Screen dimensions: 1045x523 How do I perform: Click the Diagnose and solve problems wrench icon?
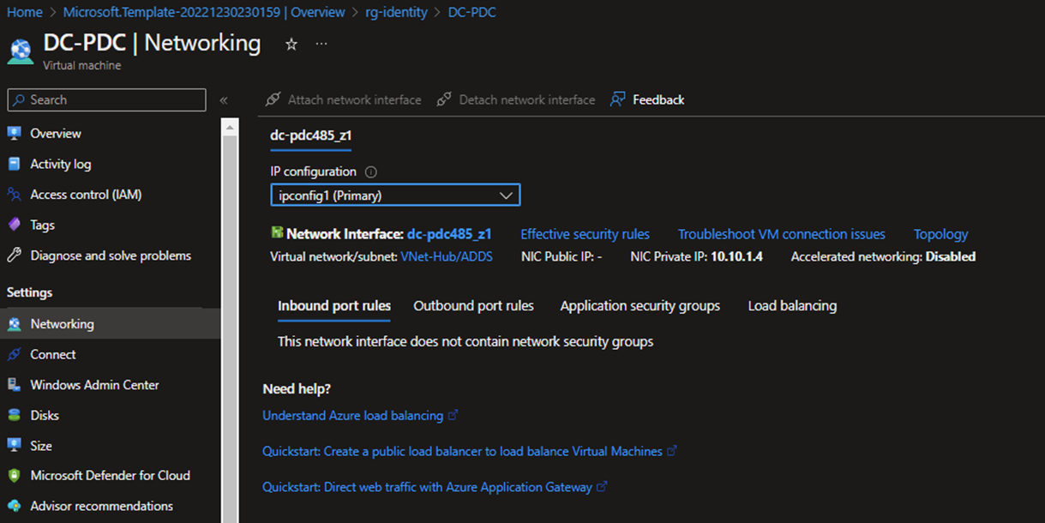coord(14,255)
